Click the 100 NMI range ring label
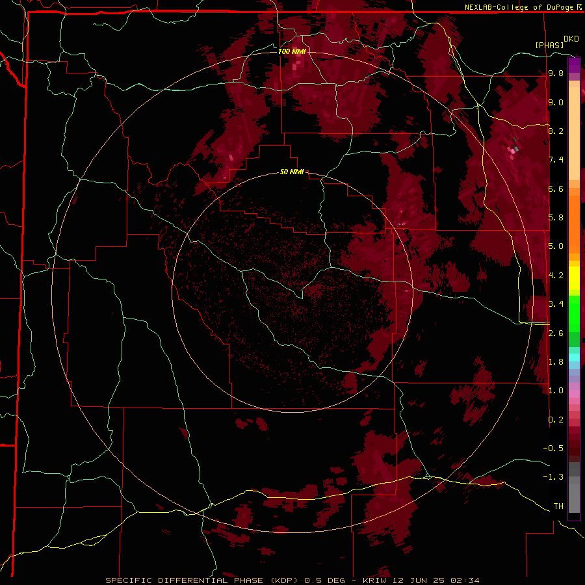This screenshot has height=585, width=585. pyautogui.click(x=292, y=51)
